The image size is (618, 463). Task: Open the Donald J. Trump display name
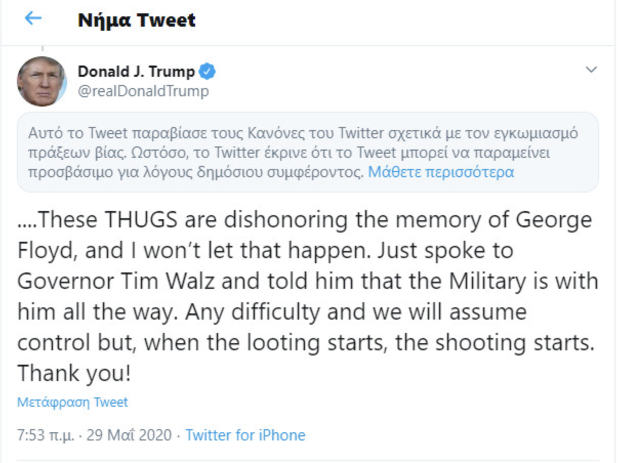pos(136,71)
